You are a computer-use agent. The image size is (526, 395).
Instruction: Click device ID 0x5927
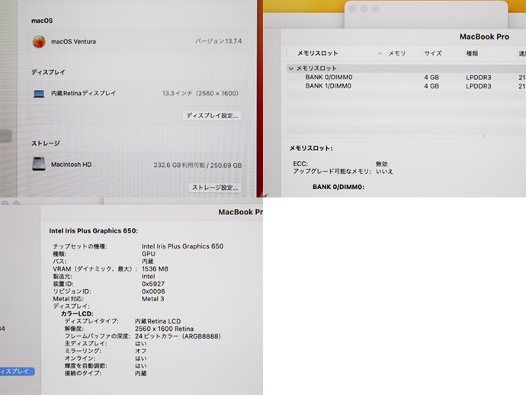(x=153, y=284)
